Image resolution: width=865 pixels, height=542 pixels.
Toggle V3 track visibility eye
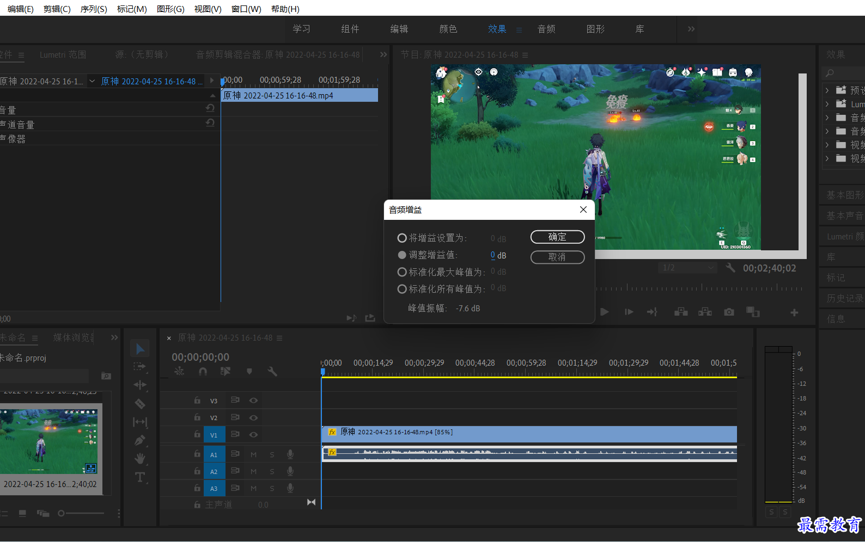click(253, 400)
